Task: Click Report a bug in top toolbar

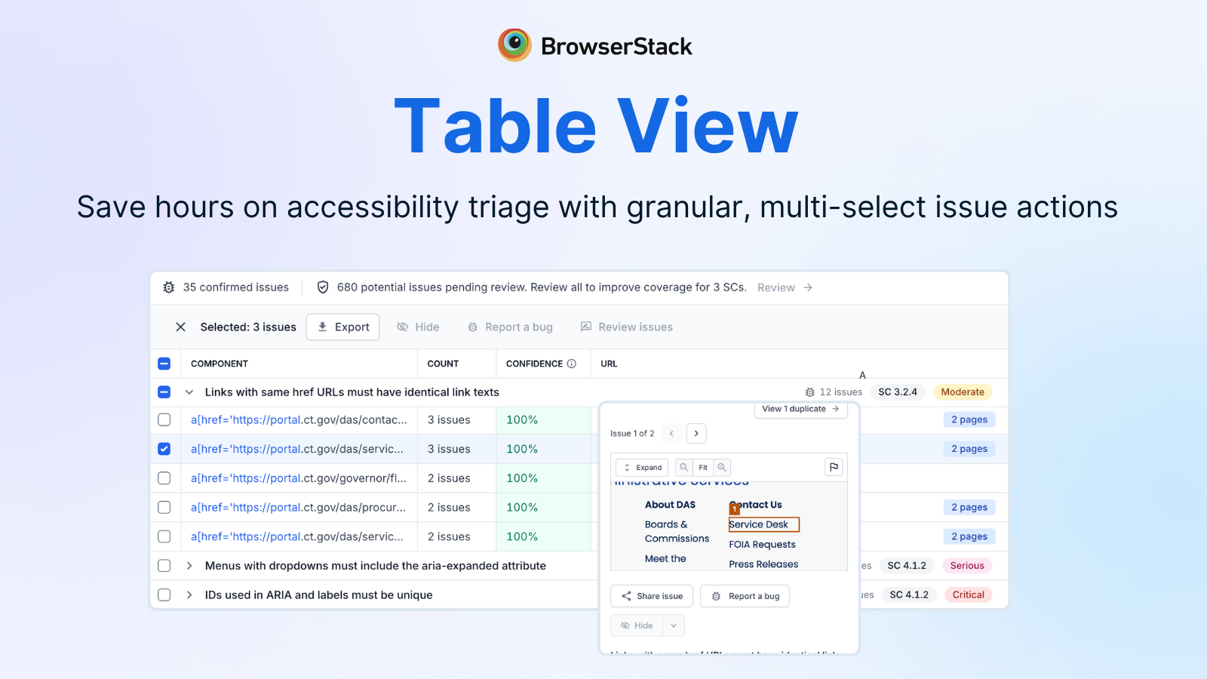Action: [510, 327]
